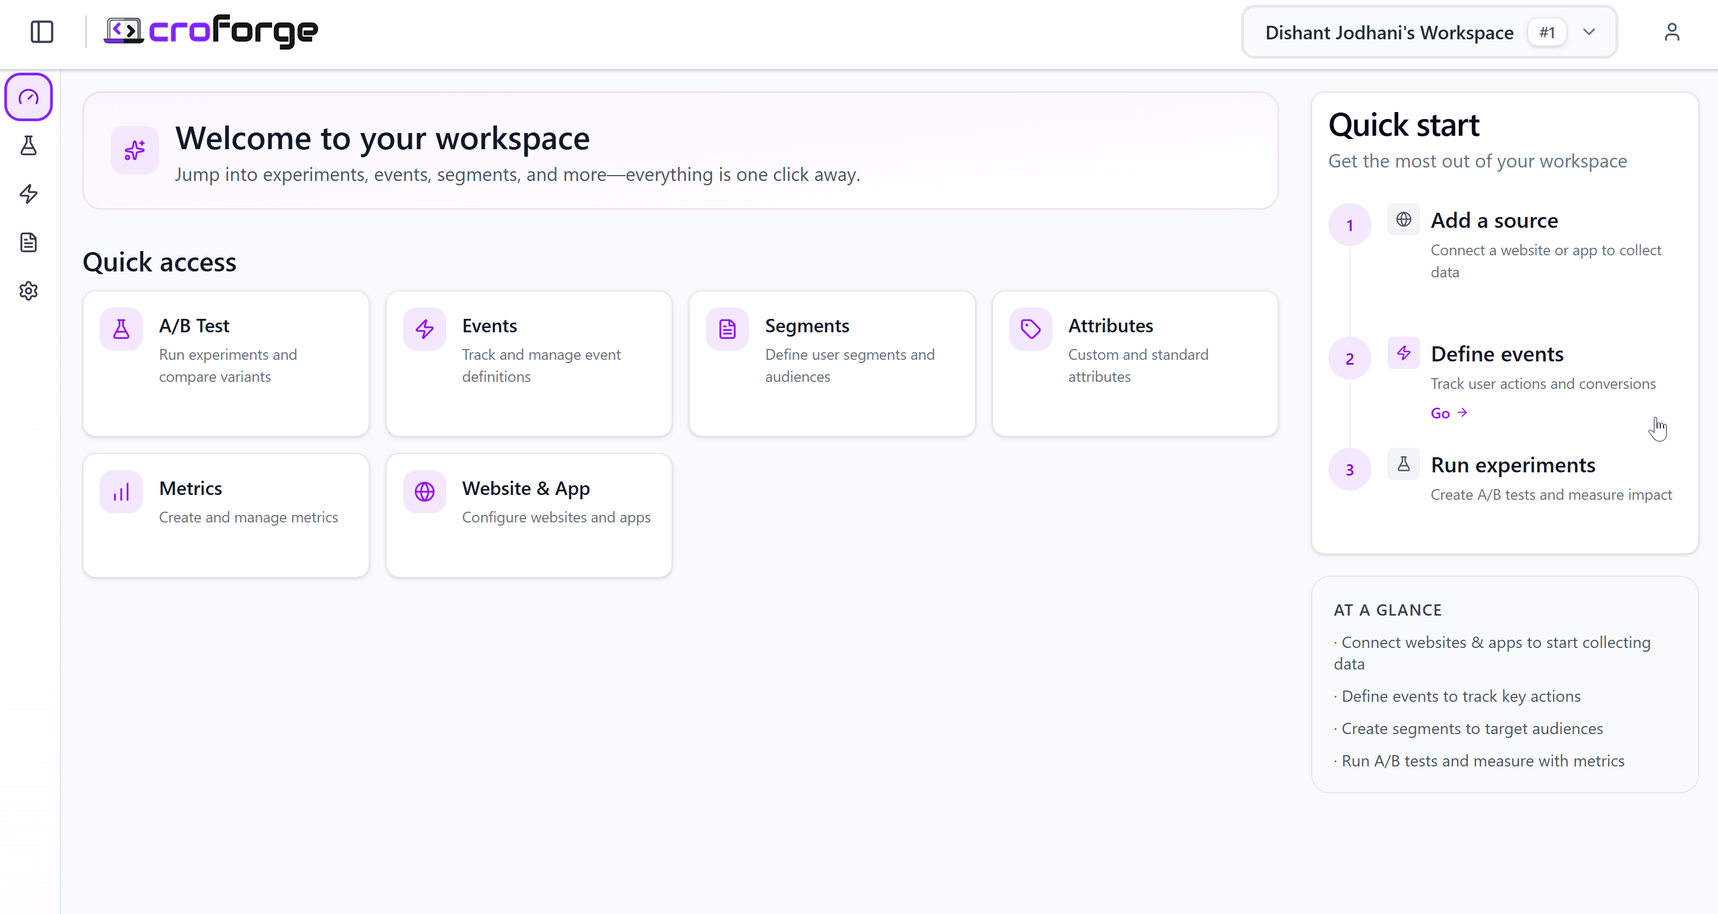Screen dimensions: 1718x914
Task: Open the Settings gear icon in the sidebar
Action: pos(29,290)
